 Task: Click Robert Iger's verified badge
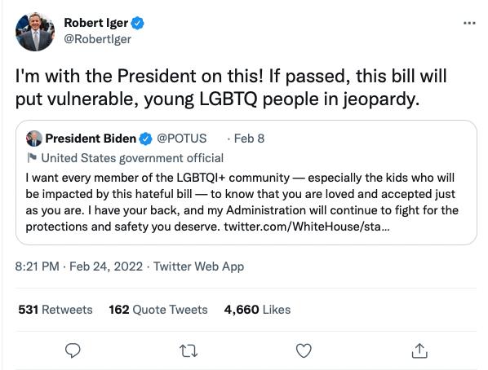(x=137, y=24)
